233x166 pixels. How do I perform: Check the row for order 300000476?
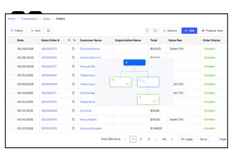11,57
